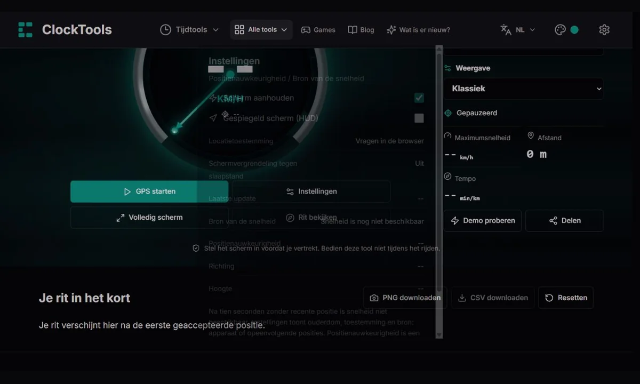Share via the Delen button
The image size is (640, 384).
[x=565, y=221]
